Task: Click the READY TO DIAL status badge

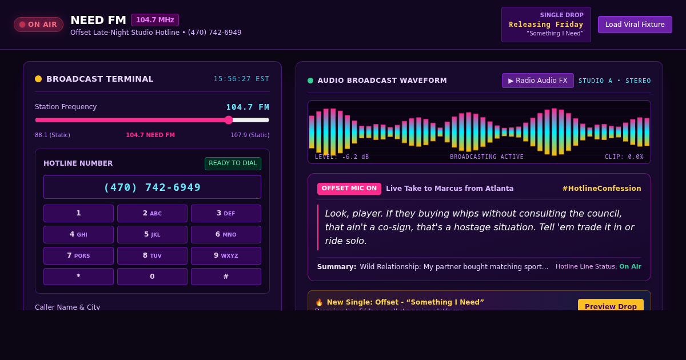Action: (x=233, y=163)
